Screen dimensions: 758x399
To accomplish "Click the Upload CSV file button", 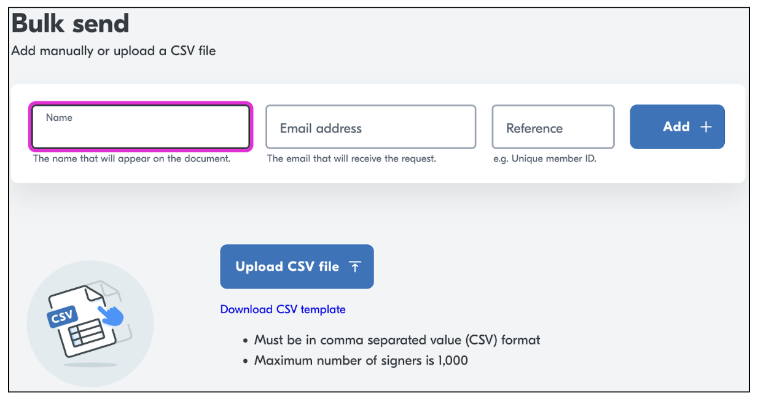I will click(x=297, y=266).
